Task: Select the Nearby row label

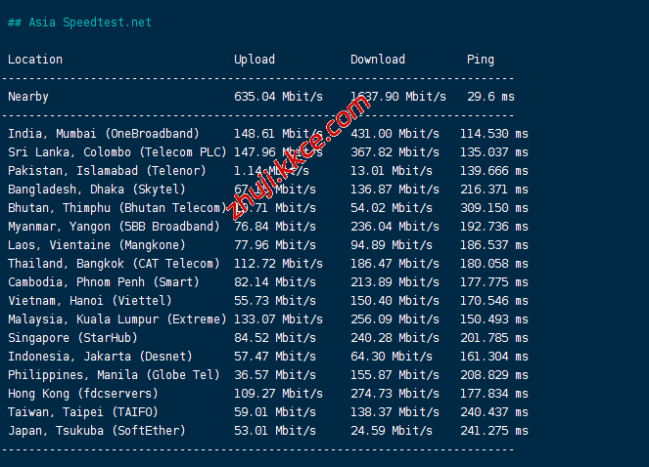Action: pyautogui.click(x=28, y=97)
